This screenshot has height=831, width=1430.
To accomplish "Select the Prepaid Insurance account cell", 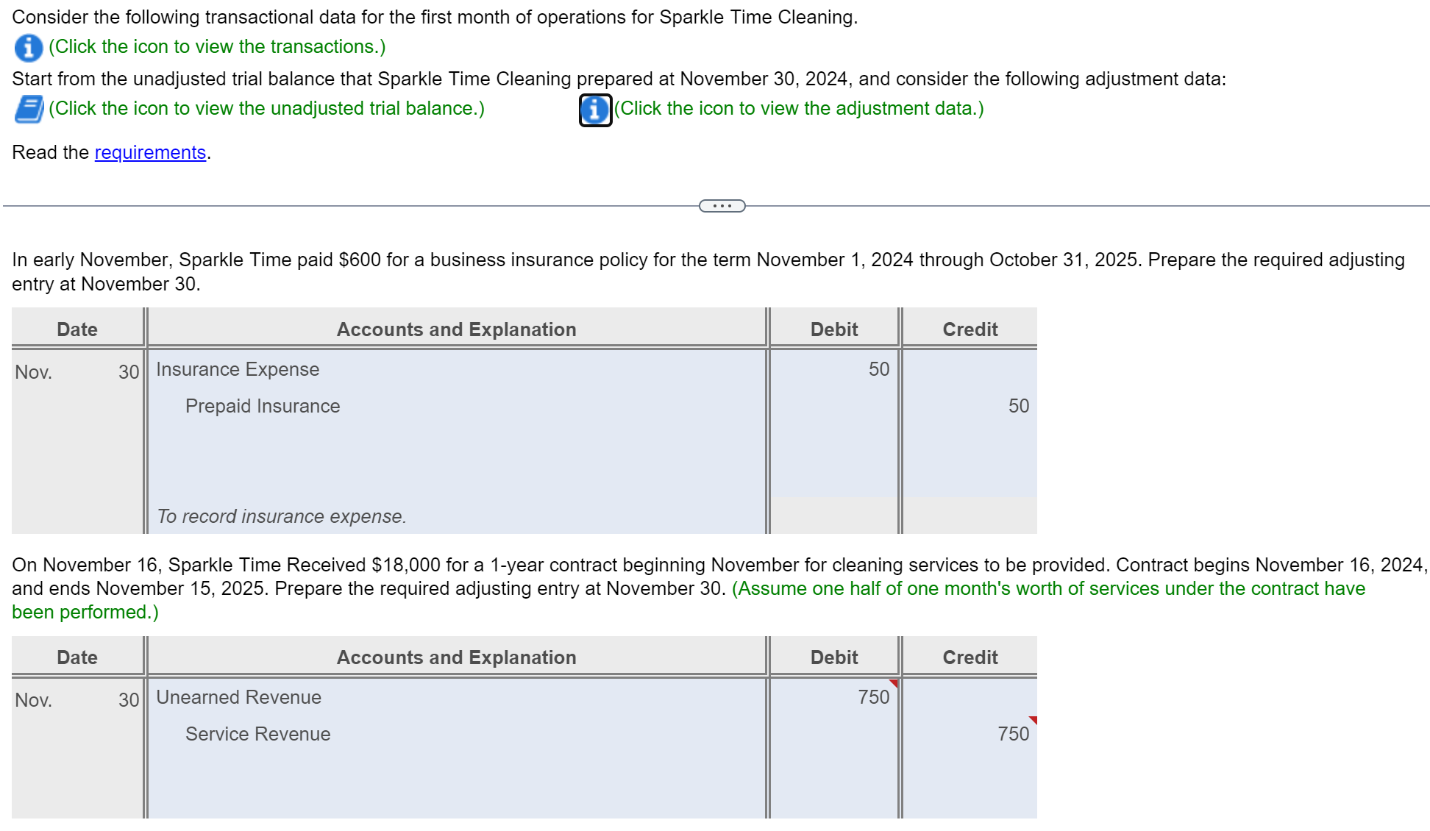I will 262,406.
